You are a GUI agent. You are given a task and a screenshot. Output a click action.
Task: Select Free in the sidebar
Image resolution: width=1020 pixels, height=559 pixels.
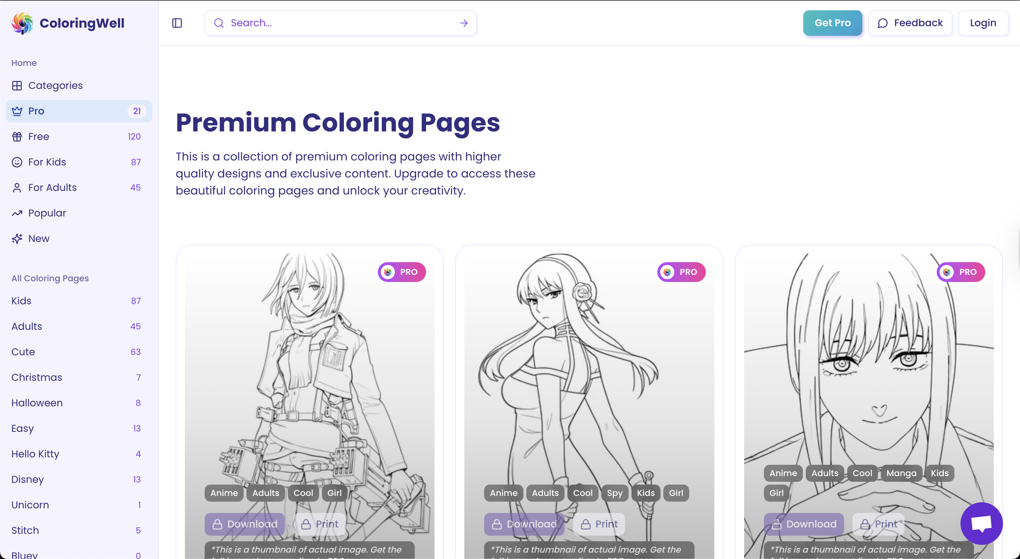(79, 137)
